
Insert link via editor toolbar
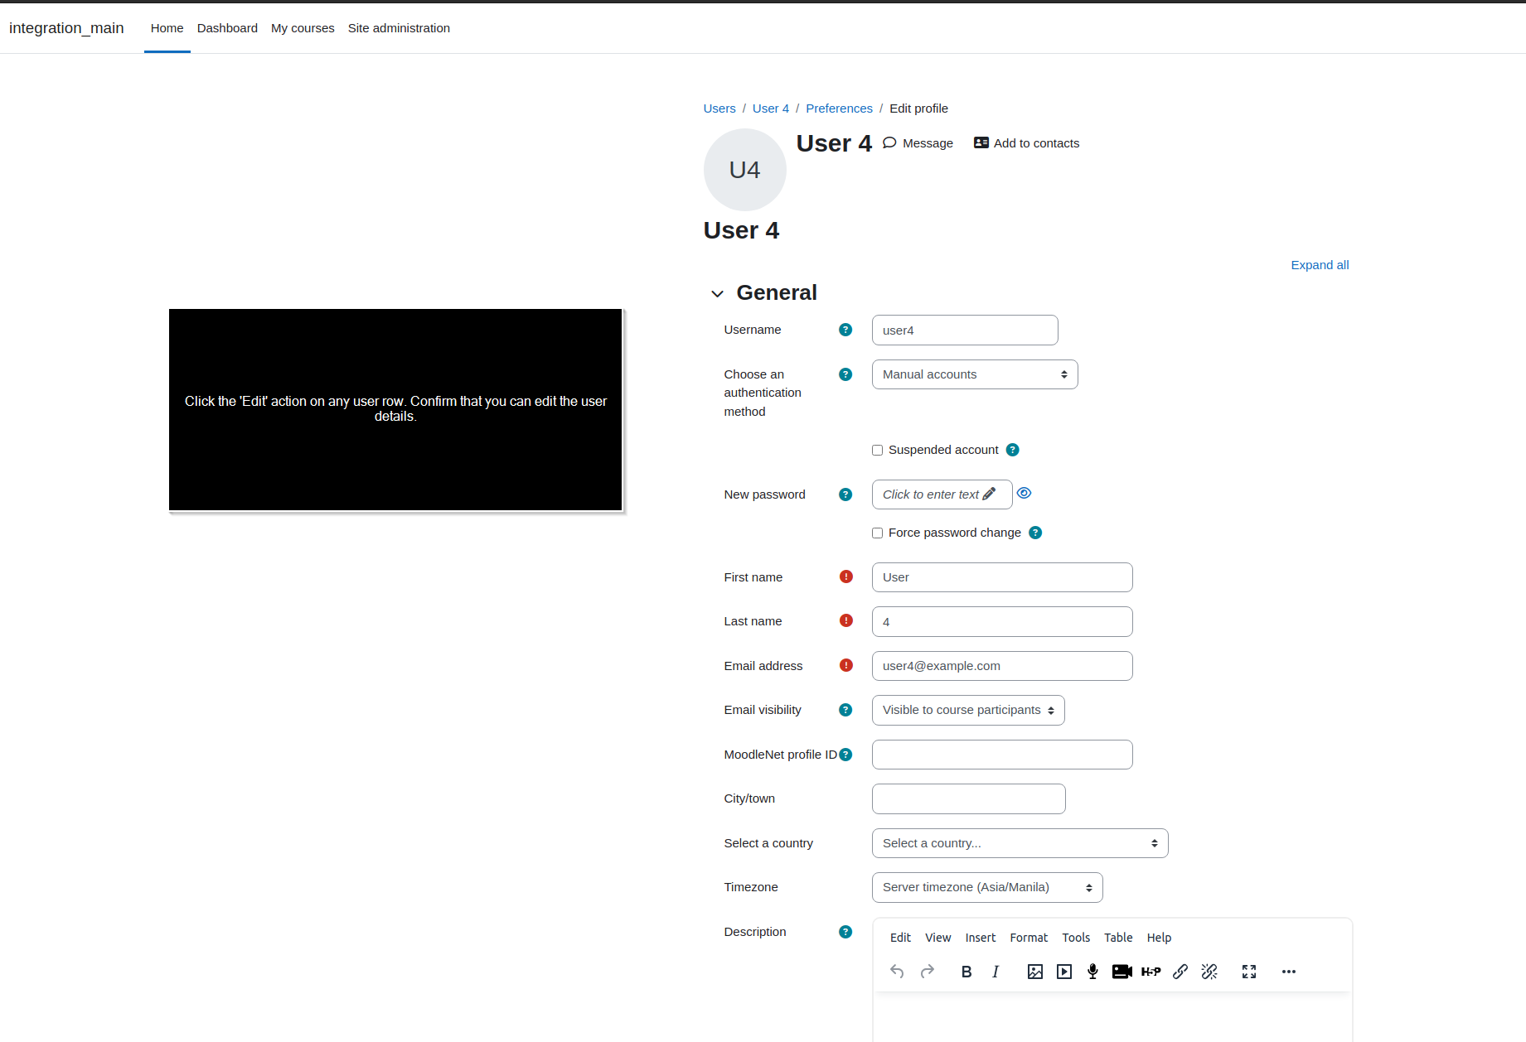click(1180, 972)
